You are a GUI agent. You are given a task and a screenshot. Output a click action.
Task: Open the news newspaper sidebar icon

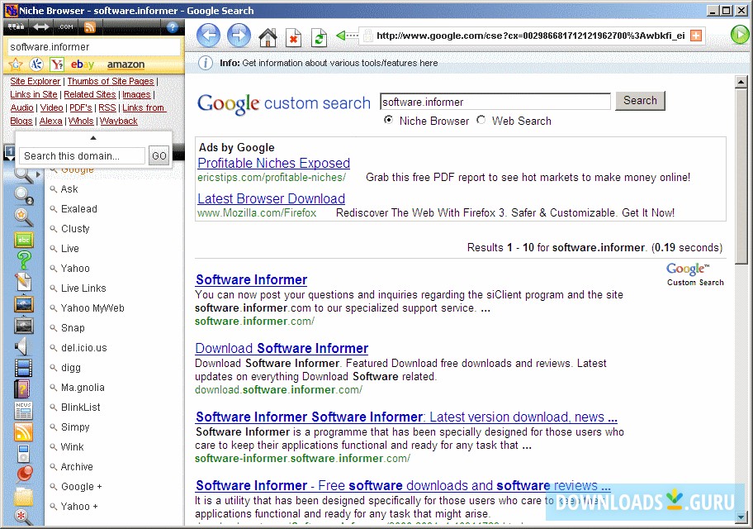23,410
